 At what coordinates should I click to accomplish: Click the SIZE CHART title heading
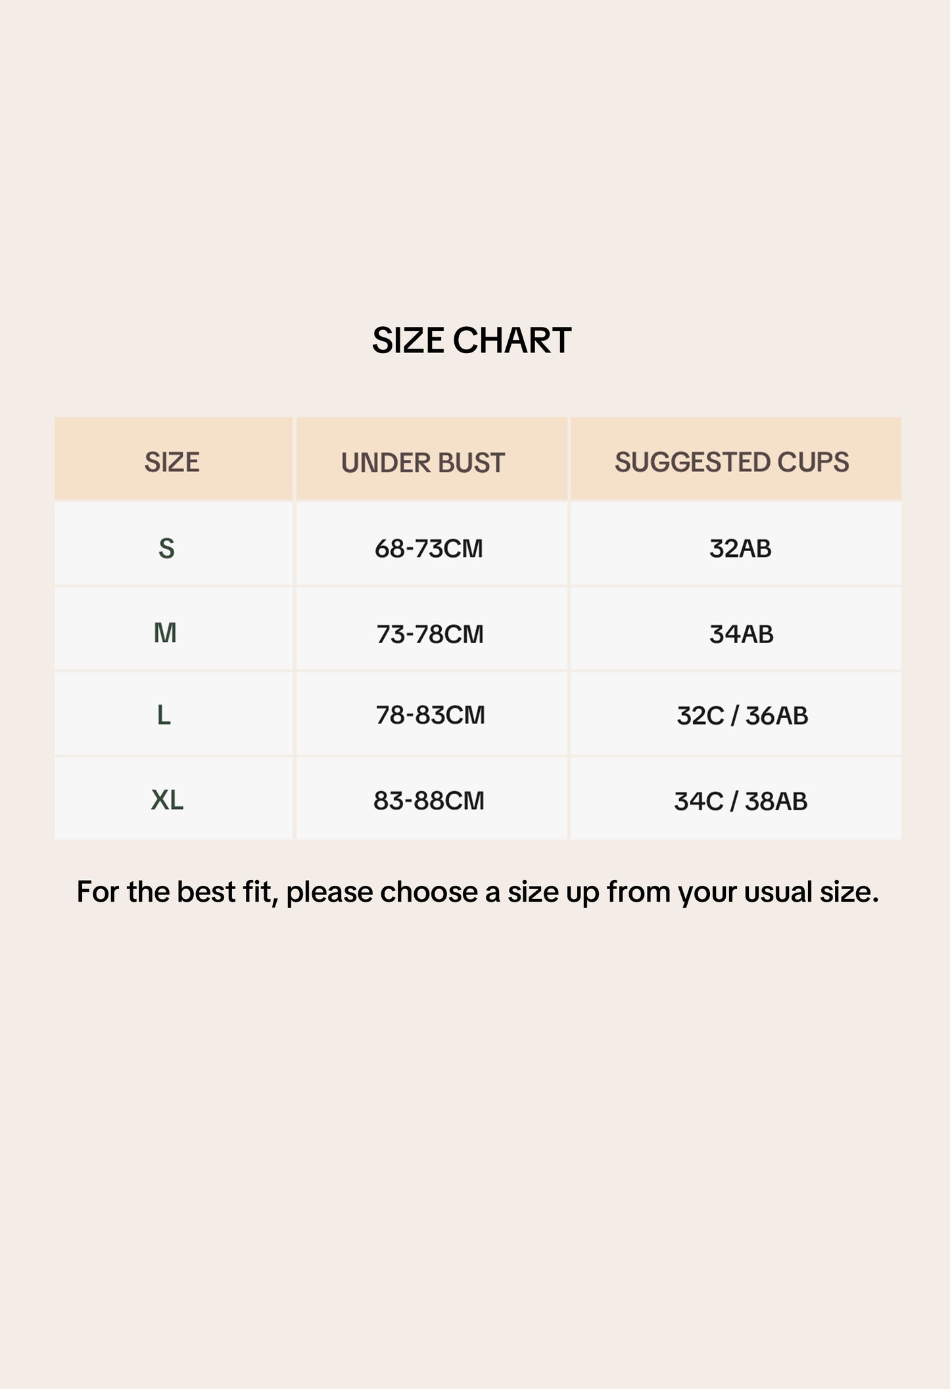click(471, 341)
